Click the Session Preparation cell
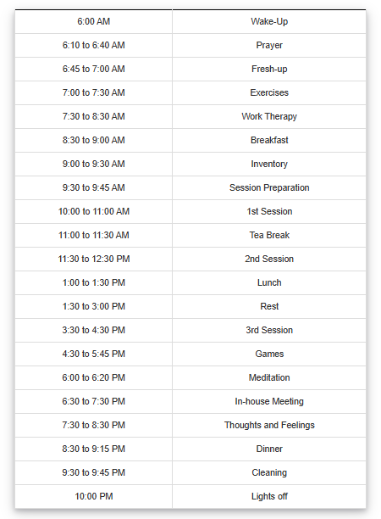This screenshot has height=519, width=381. pyautogui.click(x=269, y=188)
